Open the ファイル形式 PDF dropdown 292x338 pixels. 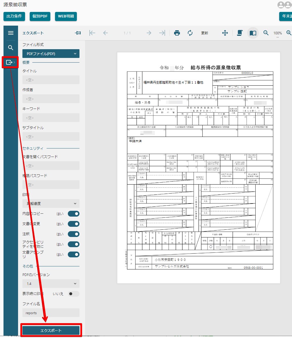[x=51, y=54]
